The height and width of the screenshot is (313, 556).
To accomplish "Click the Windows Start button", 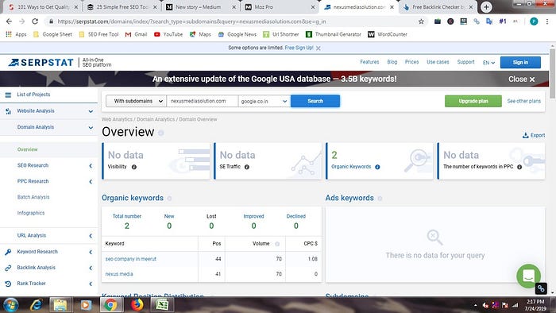I will click(10, 305).
